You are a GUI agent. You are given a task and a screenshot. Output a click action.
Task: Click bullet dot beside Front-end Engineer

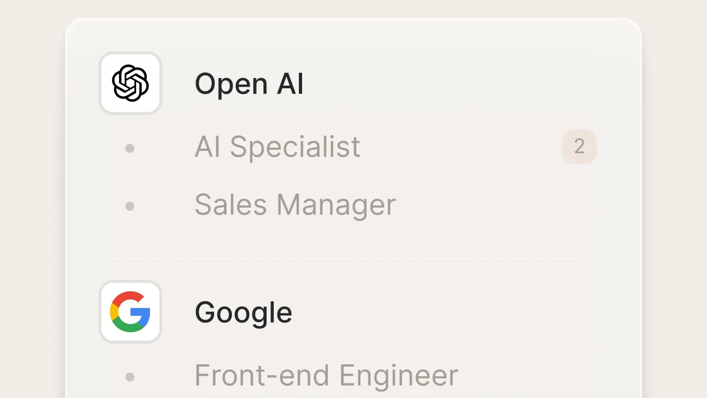click(130, 377)
